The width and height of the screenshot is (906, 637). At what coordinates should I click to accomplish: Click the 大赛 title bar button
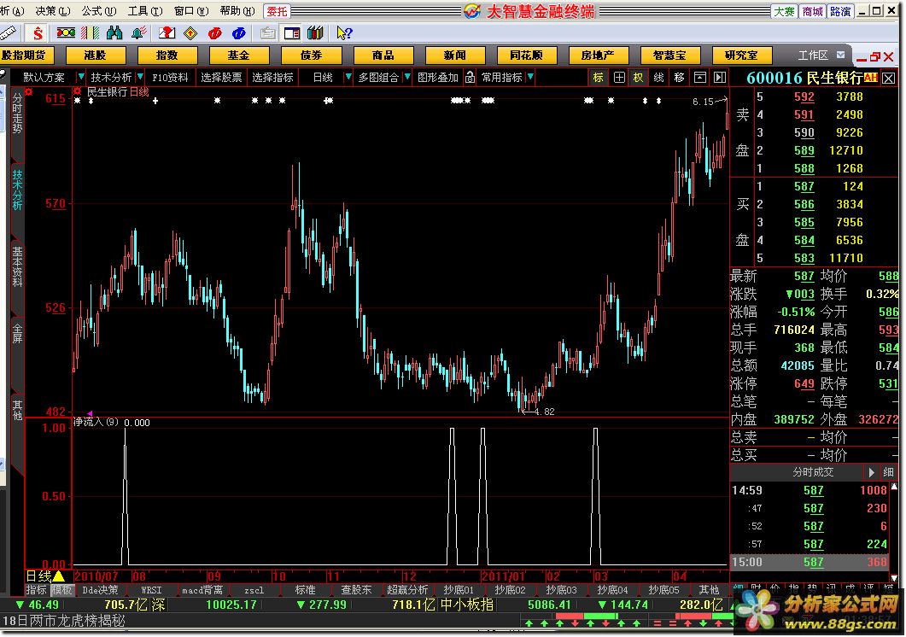(784, 12)
